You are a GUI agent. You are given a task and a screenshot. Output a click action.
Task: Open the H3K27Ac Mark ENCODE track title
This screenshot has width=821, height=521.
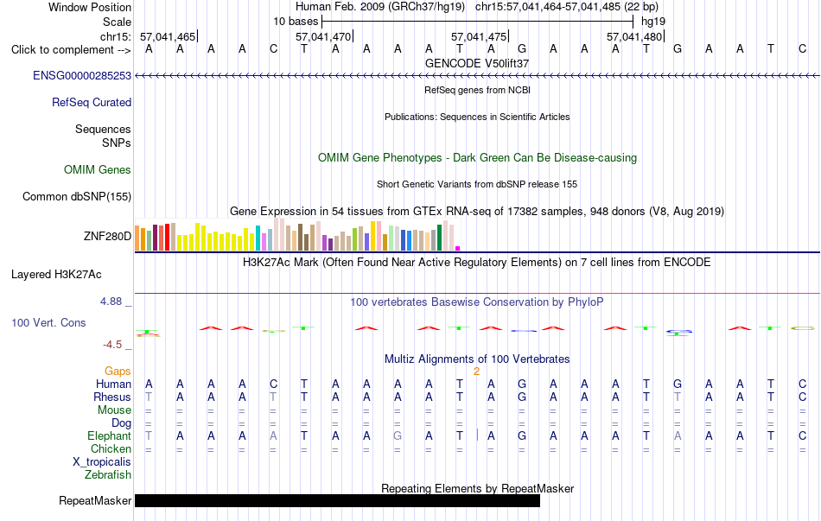tap(477, 263)
